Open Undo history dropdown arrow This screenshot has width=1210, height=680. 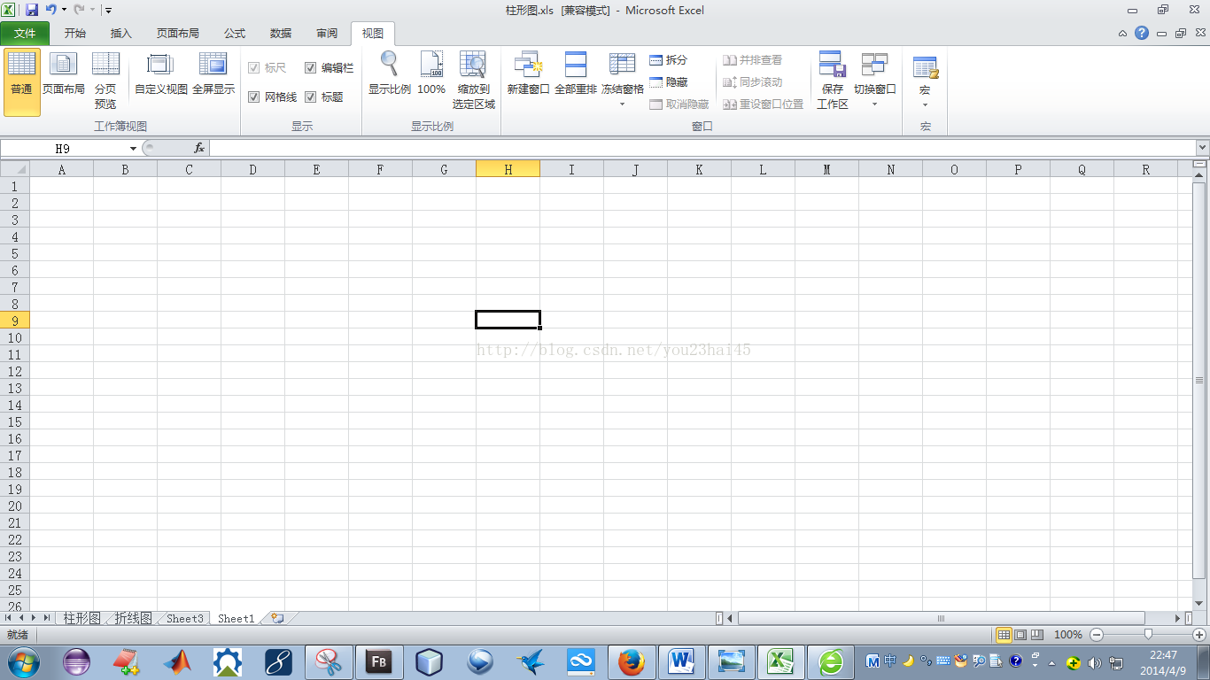point(64,10)
